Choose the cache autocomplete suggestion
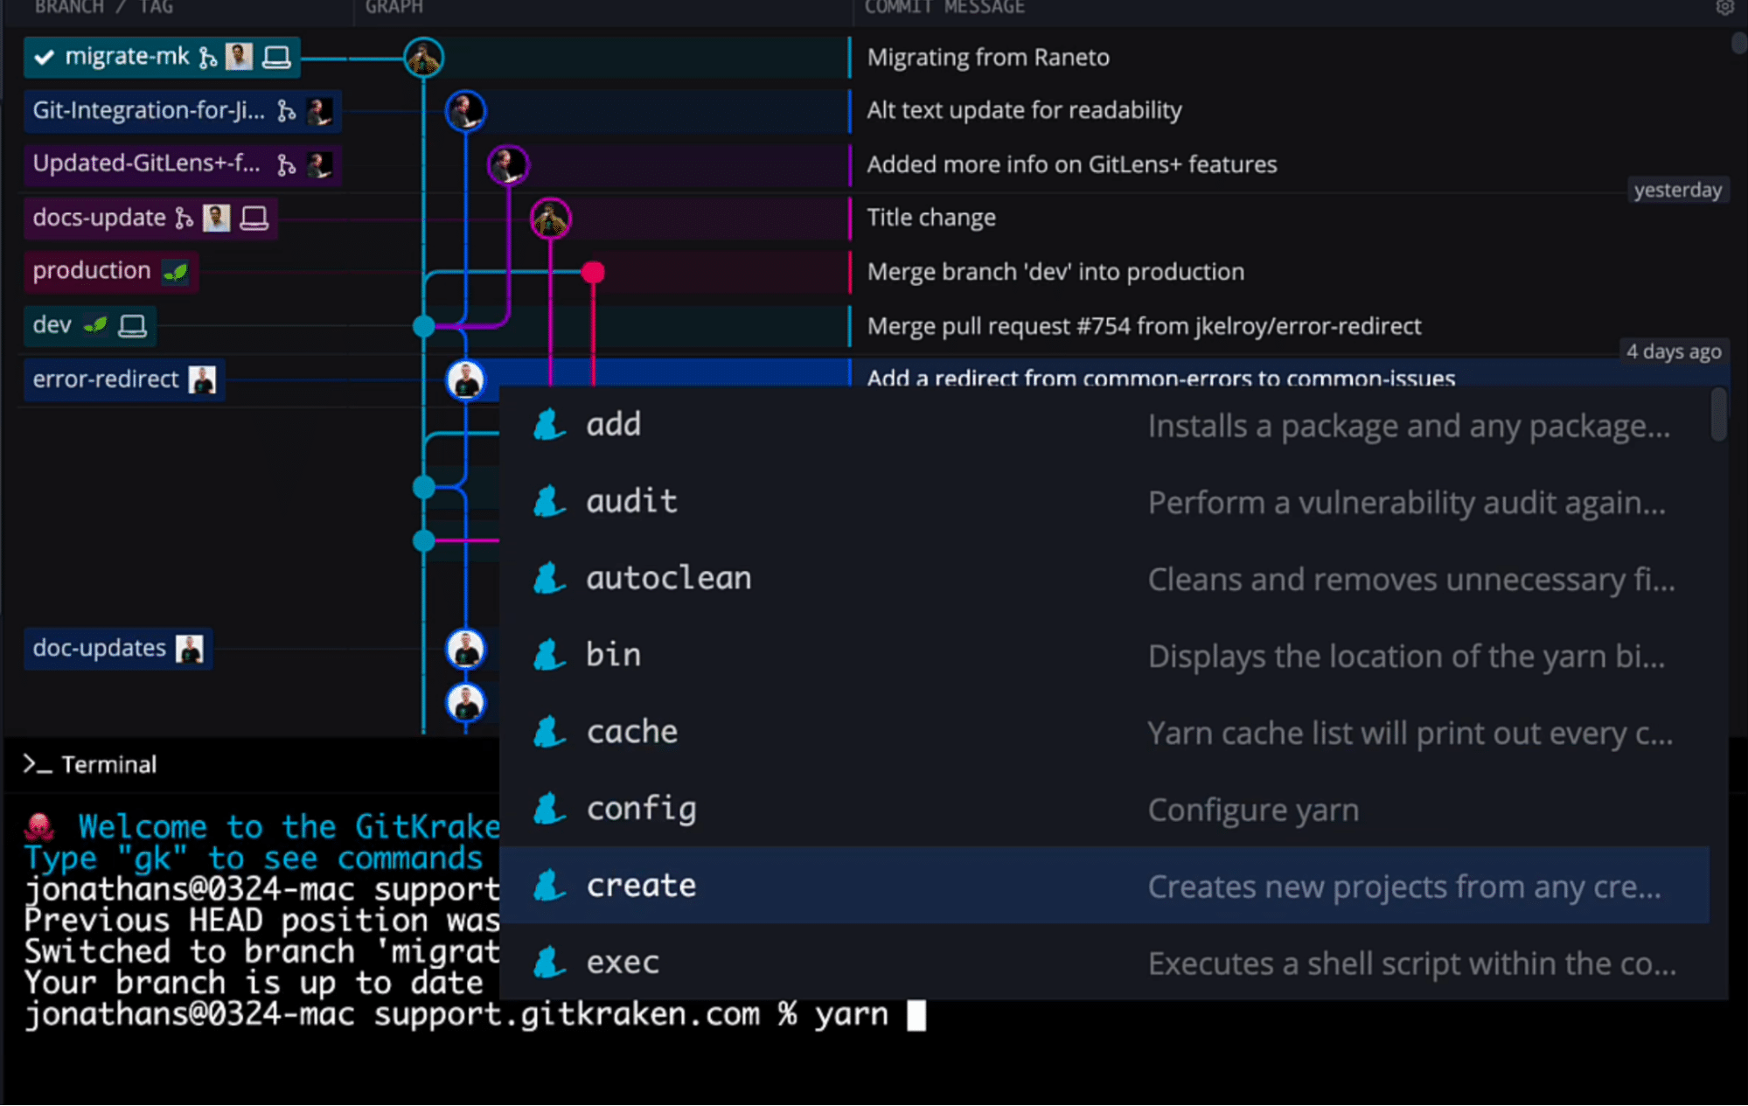The width and height of the screenshot is (1748, 1106). click(x=1105, y=732)
